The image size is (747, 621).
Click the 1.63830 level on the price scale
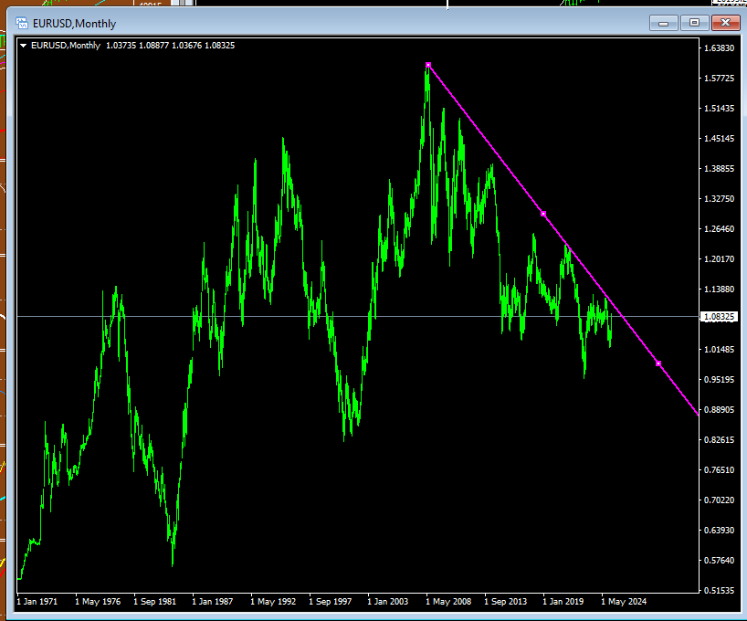click(x=719, y=47)
